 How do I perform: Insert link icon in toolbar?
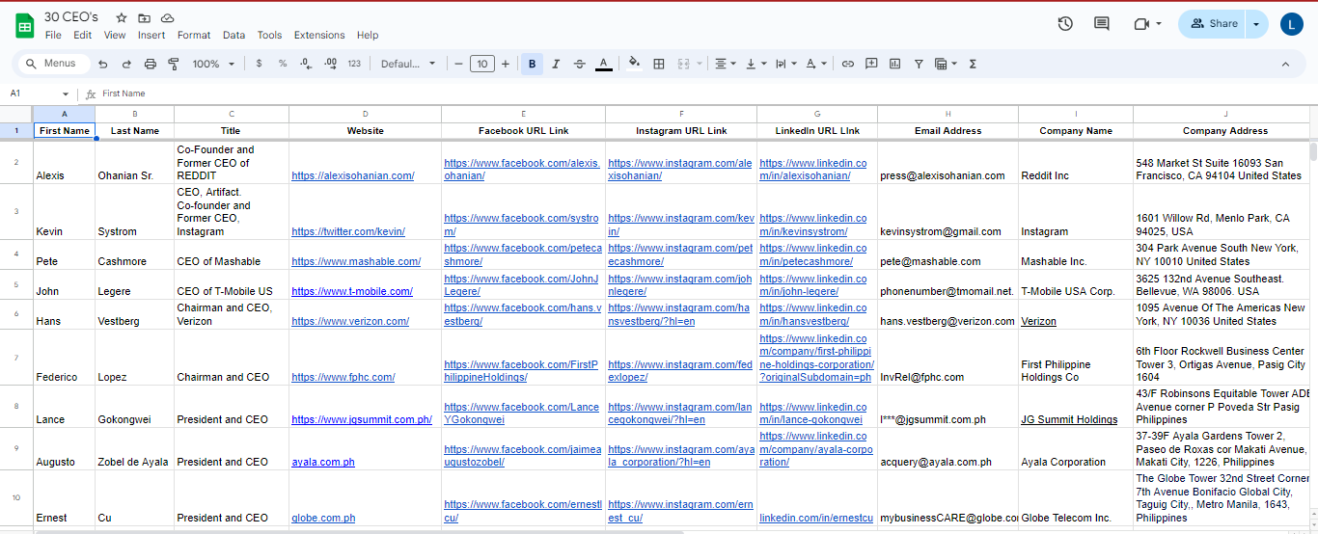(x=848, y=64)
